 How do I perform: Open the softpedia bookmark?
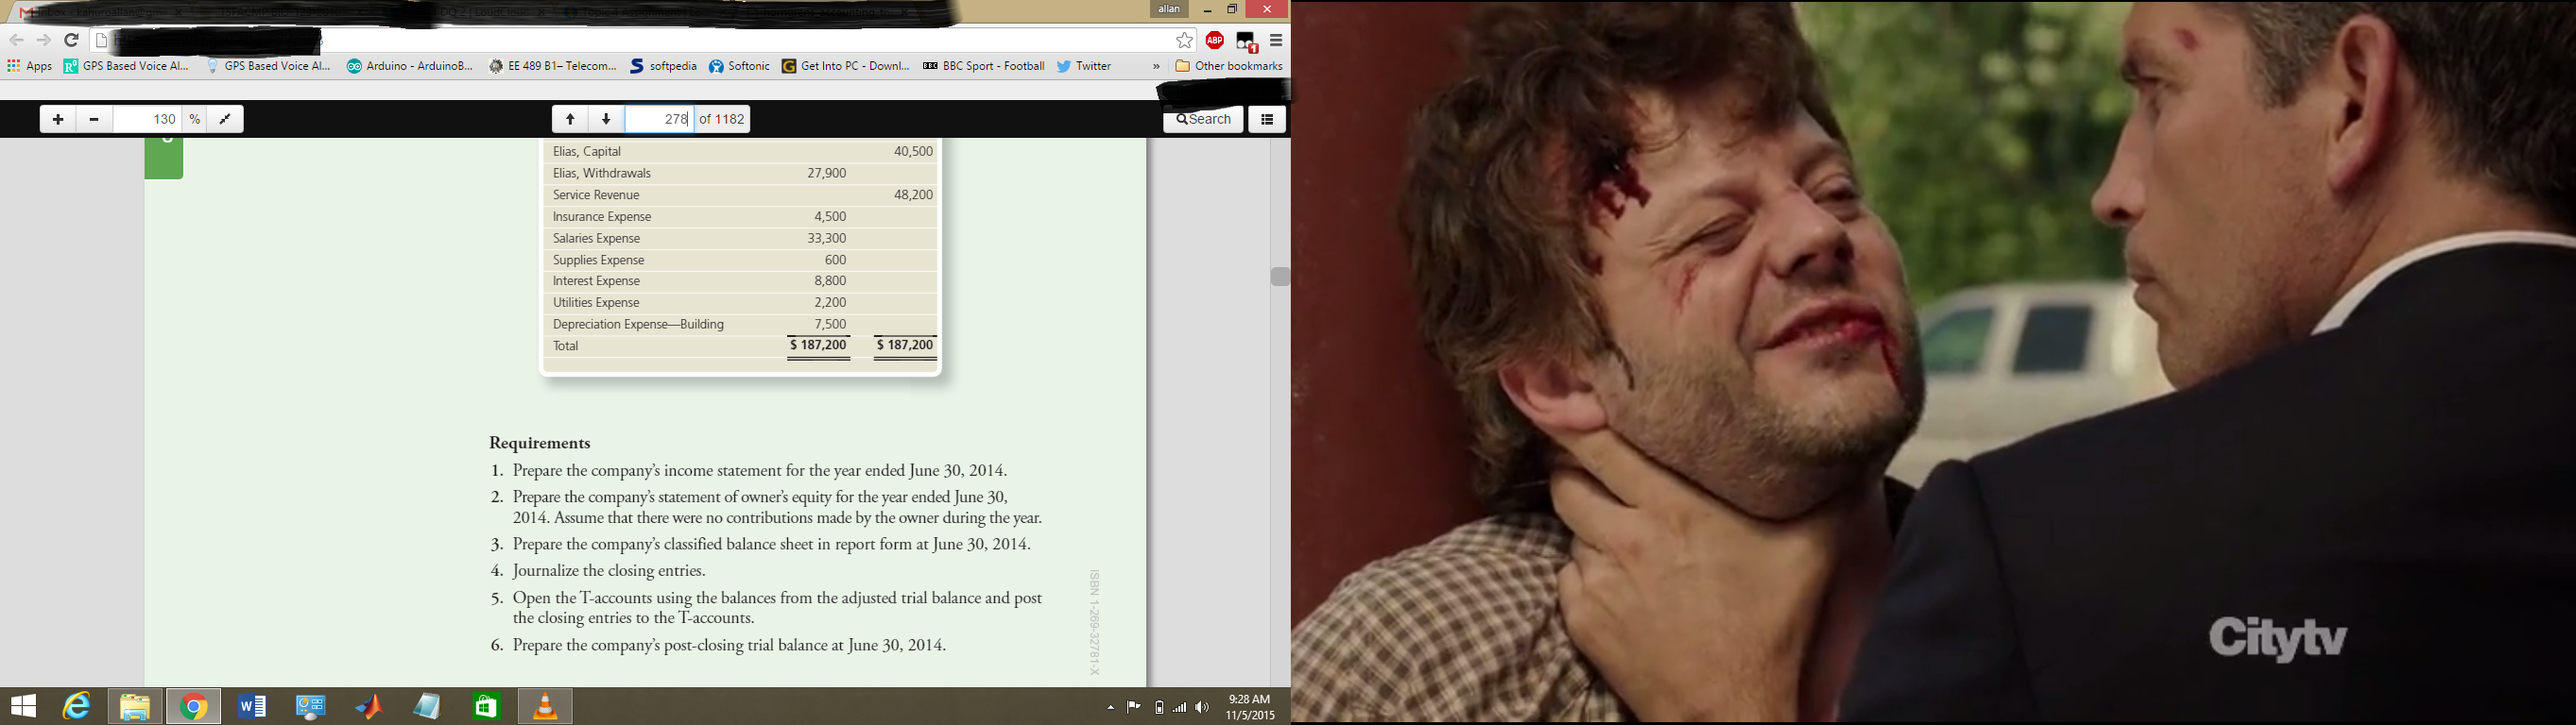click(x=663, y=67)
